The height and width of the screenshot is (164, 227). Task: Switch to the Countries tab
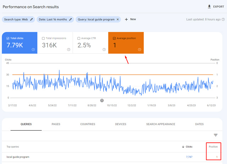(88, 124)
